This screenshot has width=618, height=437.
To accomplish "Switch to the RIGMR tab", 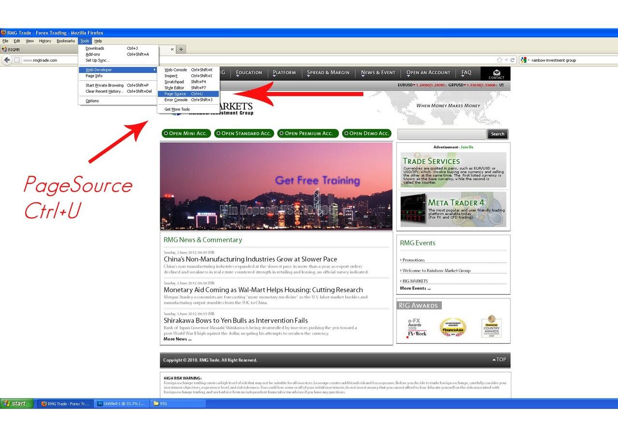I will pos(39,49).
